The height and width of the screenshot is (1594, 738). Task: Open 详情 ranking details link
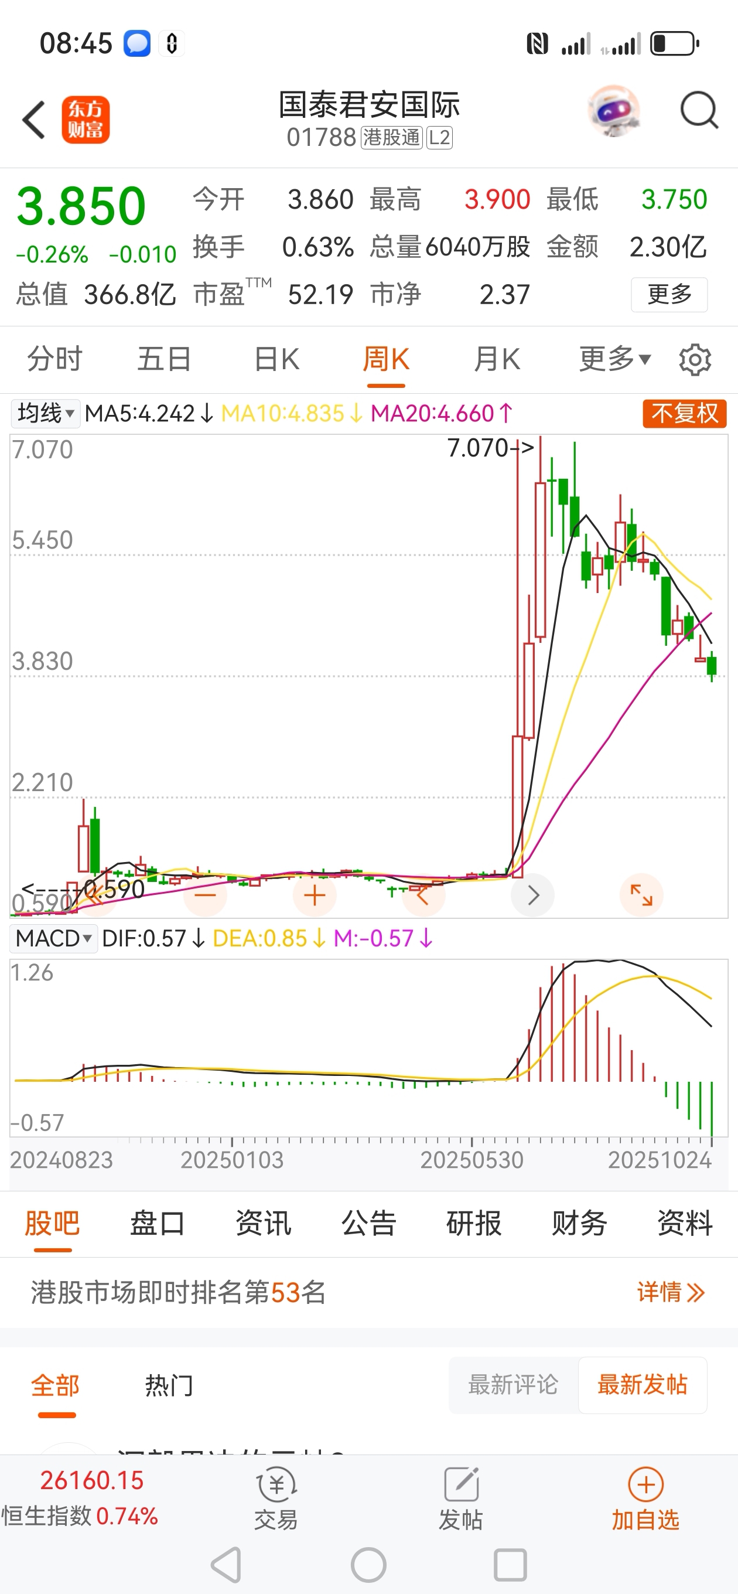pos(671,1293)
